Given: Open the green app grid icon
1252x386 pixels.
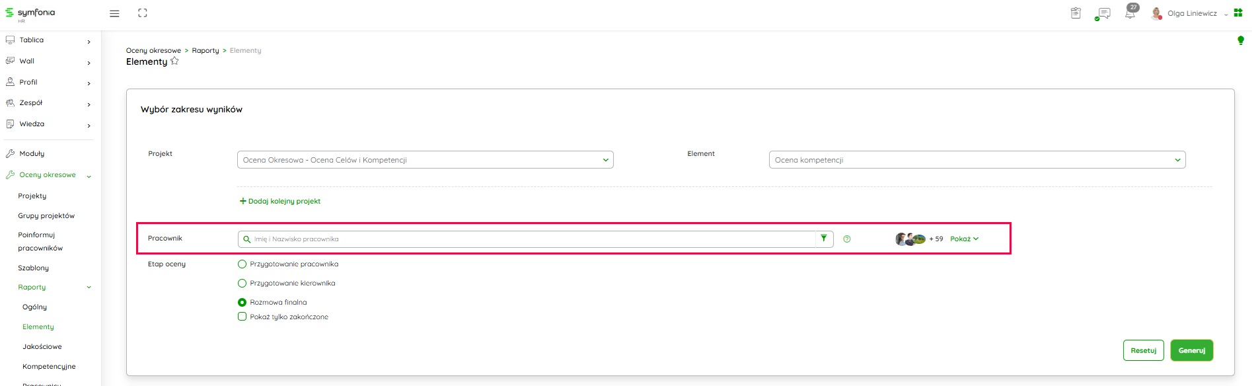Looking at the screenshot, I should coord(1238,13).
